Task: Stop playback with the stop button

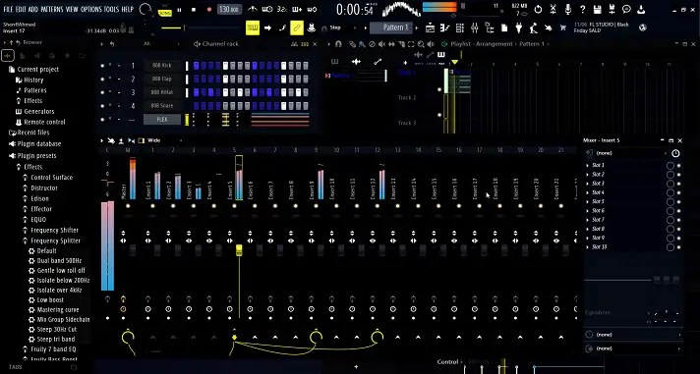Action: click(194, 10)
